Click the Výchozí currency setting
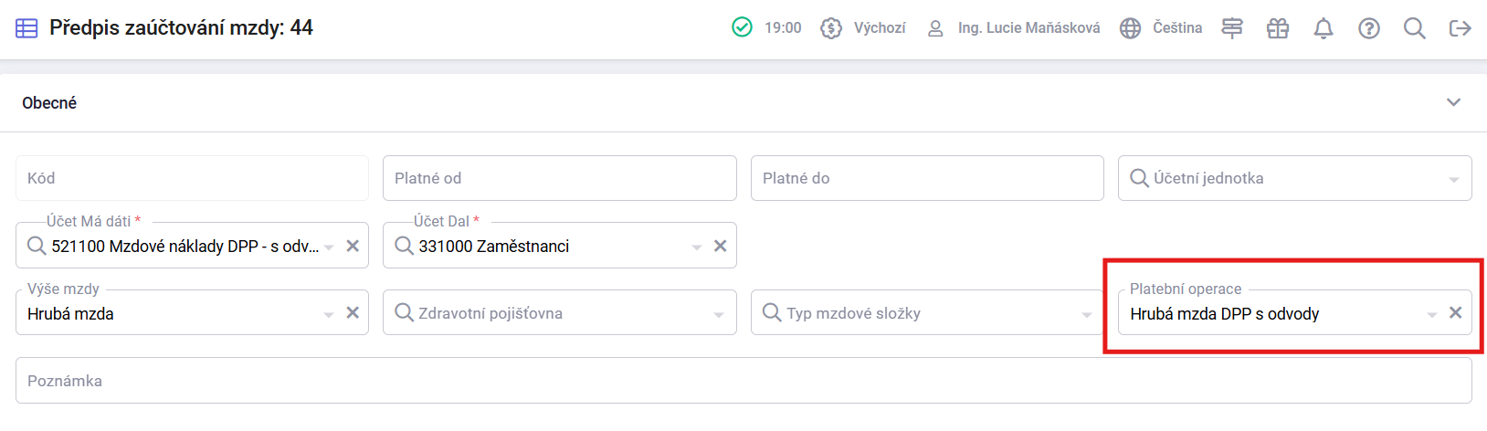The height and width of the screenshot is (431, 1487). pyautogui.click(x=863, y=28)
